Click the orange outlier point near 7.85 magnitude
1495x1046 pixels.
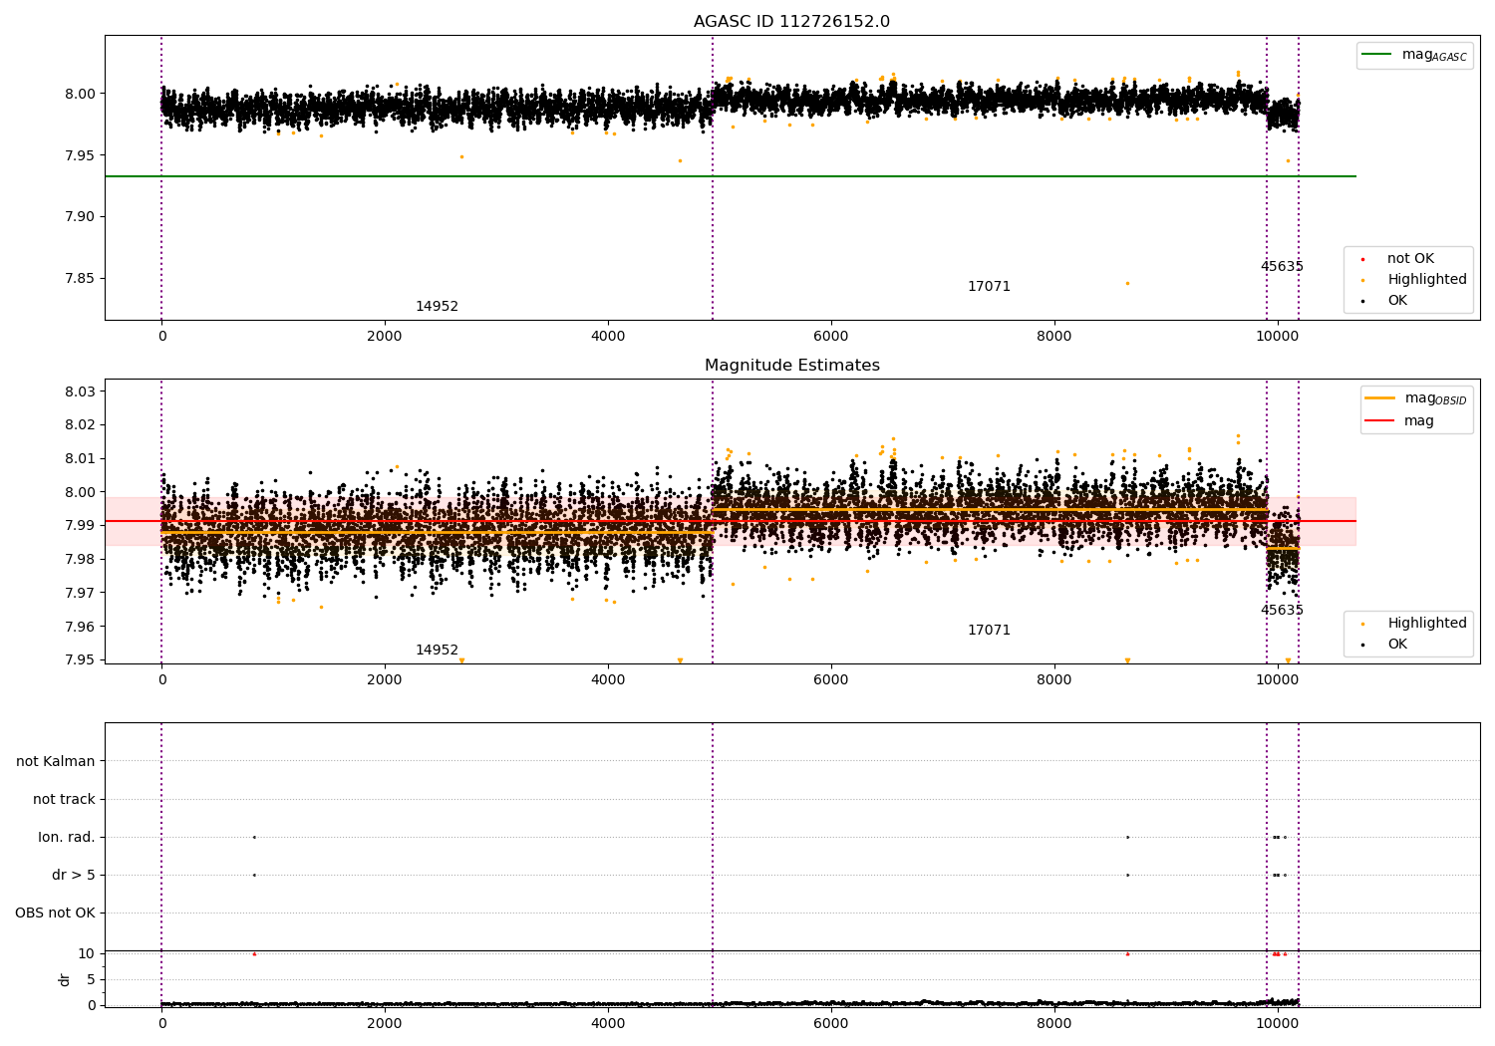pos(1127,283)
